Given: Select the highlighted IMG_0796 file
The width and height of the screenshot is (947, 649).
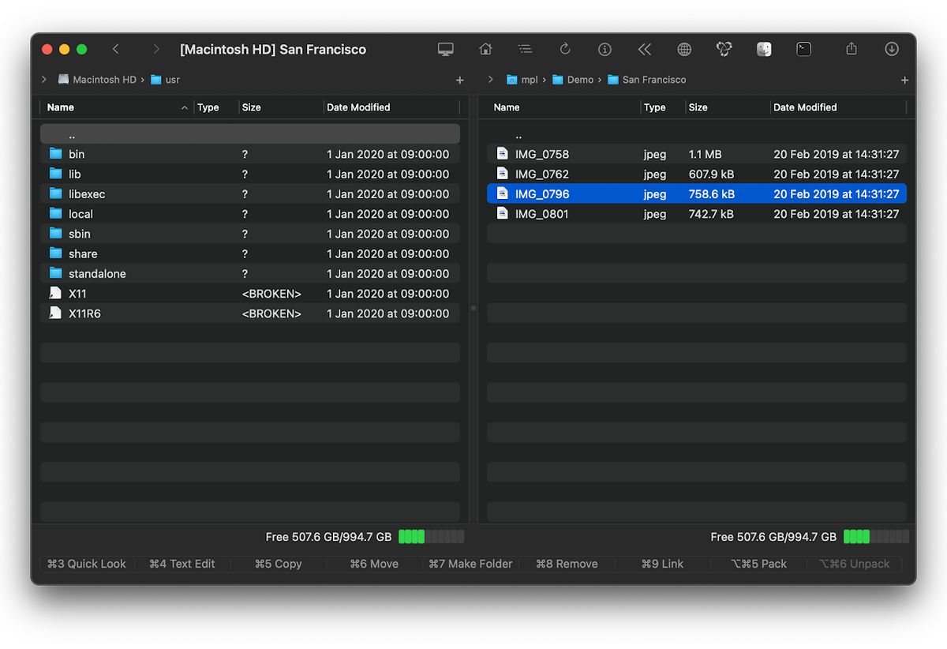Looking at the screenshot, I should (697, 194).
